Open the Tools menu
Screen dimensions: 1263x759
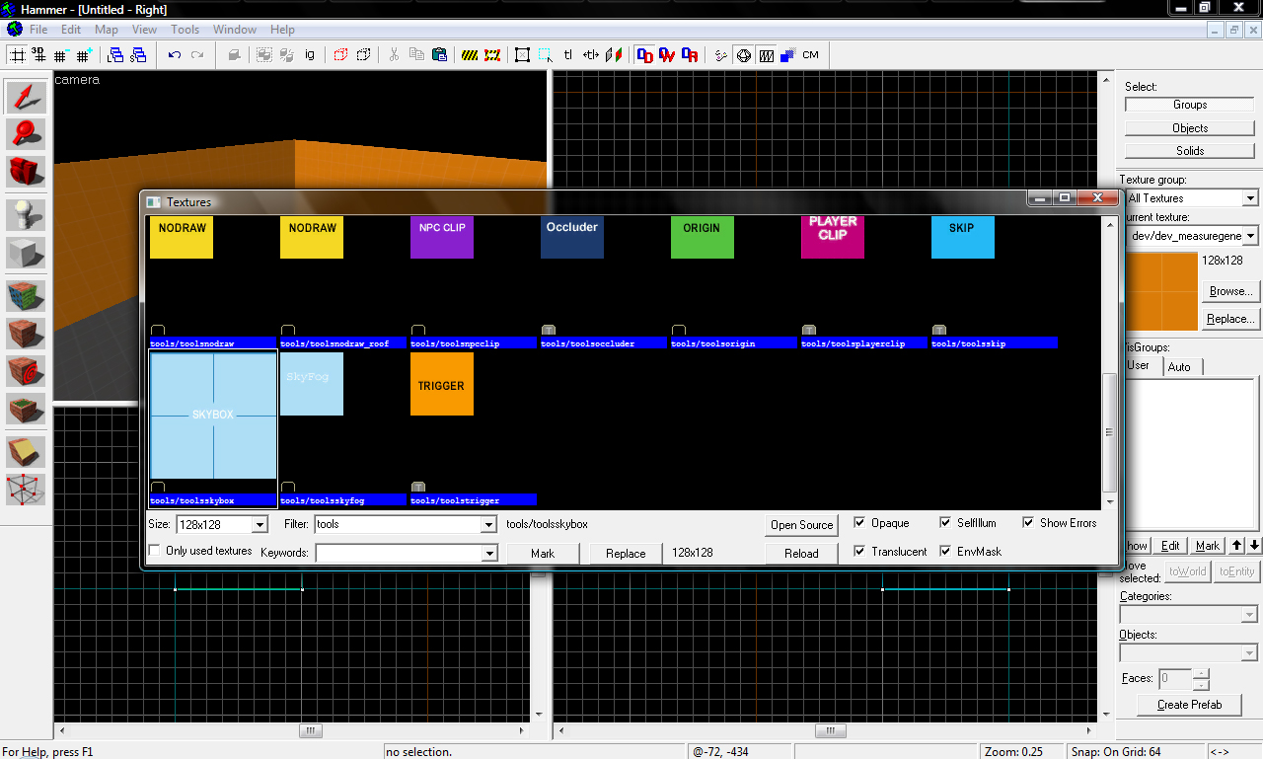(x=185, y=30)
